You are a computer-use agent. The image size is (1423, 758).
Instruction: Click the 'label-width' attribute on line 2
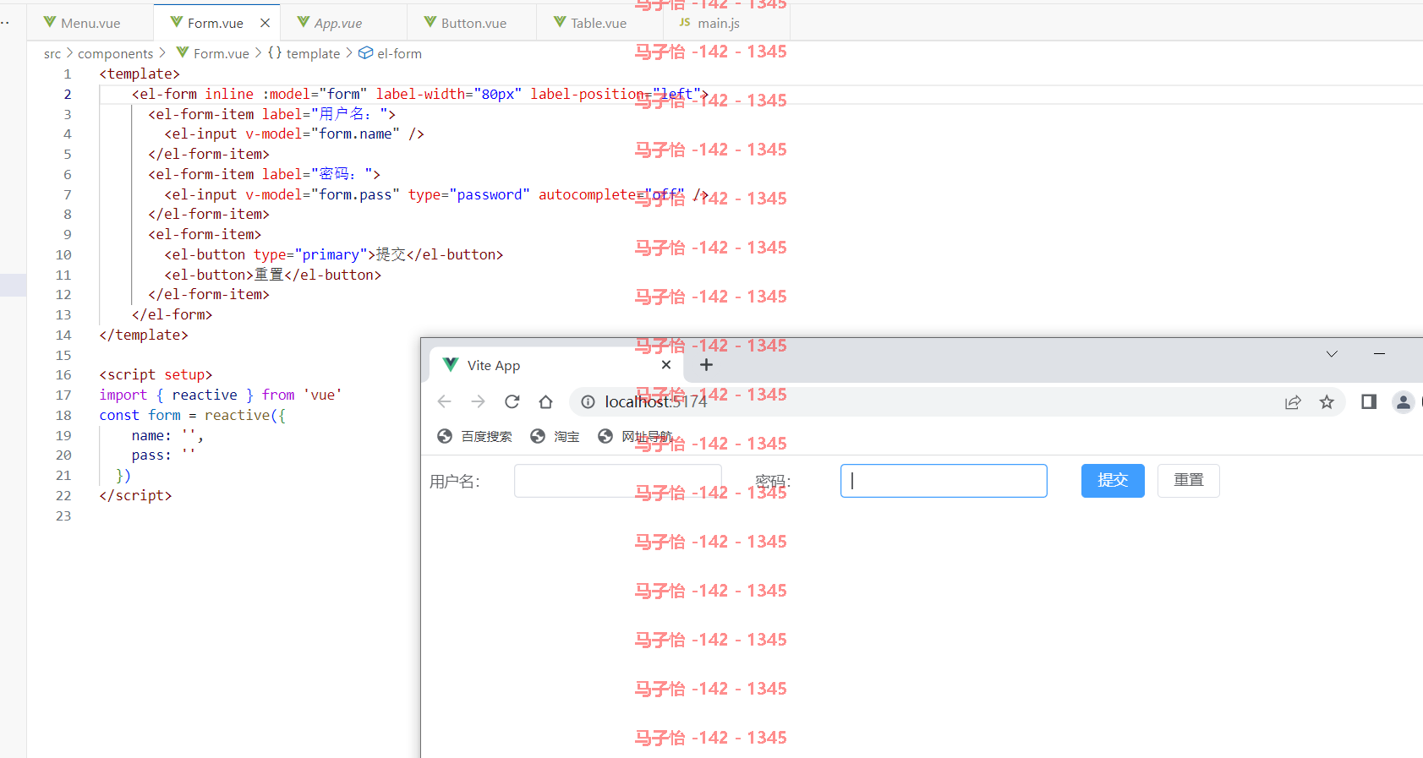coord(421,94)
